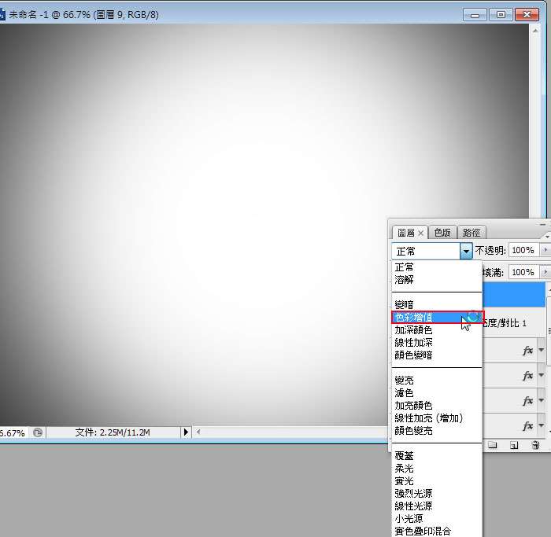Collapse effects on the second fx layer arrow
Screen dimensions: 551x537
(542, 376)
